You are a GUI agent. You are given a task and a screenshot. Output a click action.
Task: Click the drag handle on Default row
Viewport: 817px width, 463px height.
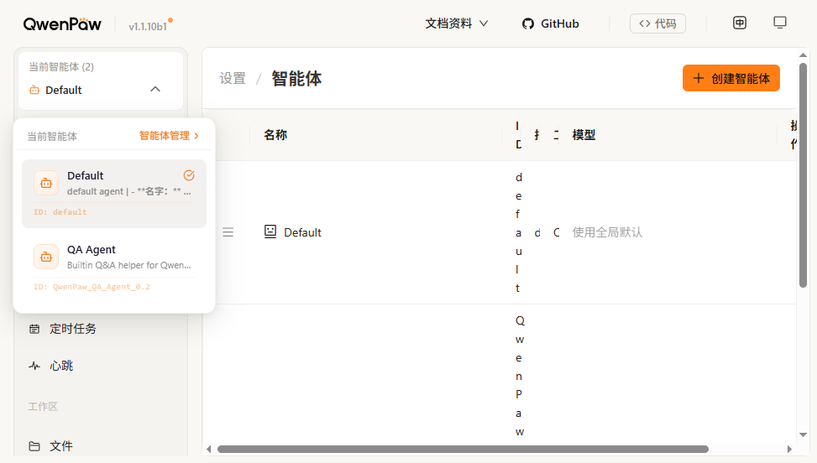[228, 232]
